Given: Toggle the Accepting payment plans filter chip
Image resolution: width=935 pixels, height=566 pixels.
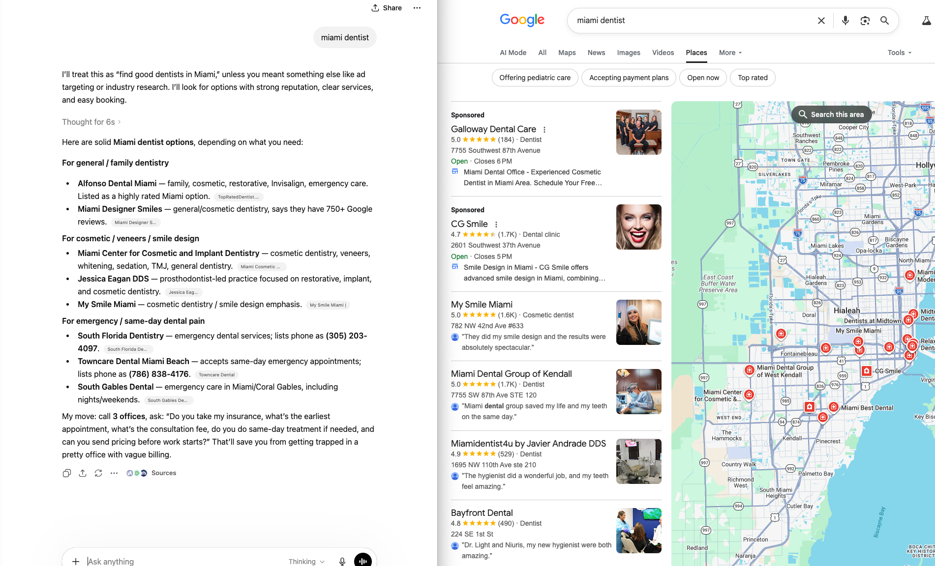Looking at the screenshot, I should coord(629,78).
